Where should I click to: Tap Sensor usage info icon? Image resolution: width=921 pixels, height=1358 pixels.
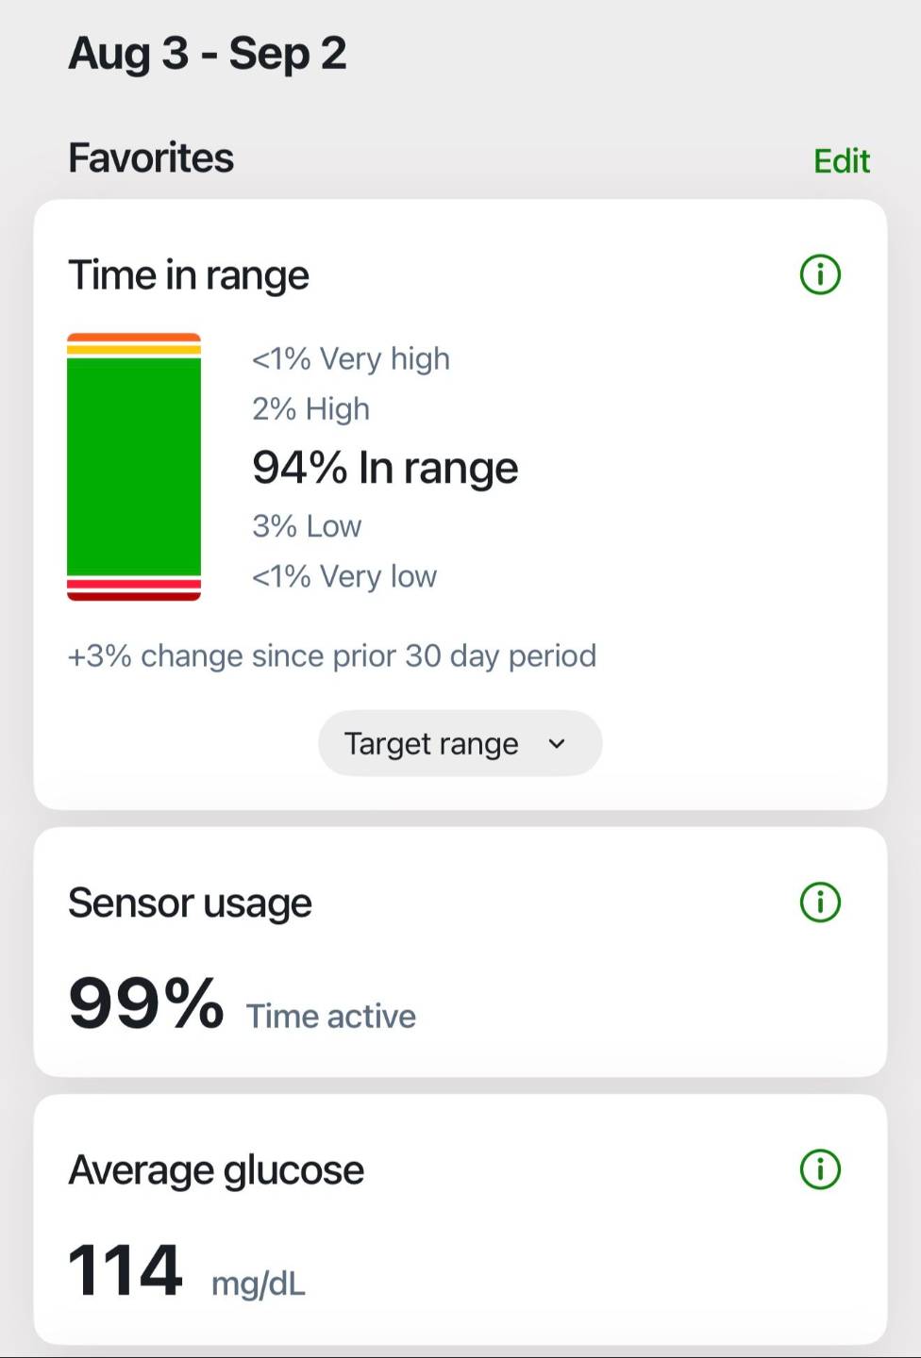pyautogui.click(x=820, y=902)
